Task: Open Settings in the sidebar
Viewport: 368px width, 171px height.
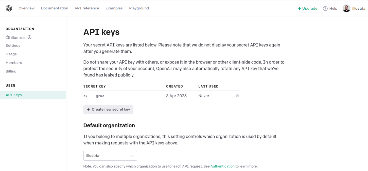Action: pos(13,46)
